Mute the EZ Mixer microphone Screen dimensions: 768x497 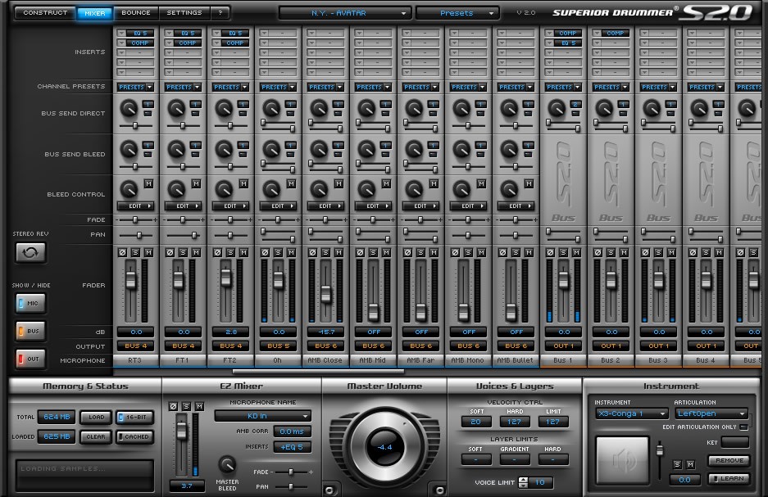(199, 406)
